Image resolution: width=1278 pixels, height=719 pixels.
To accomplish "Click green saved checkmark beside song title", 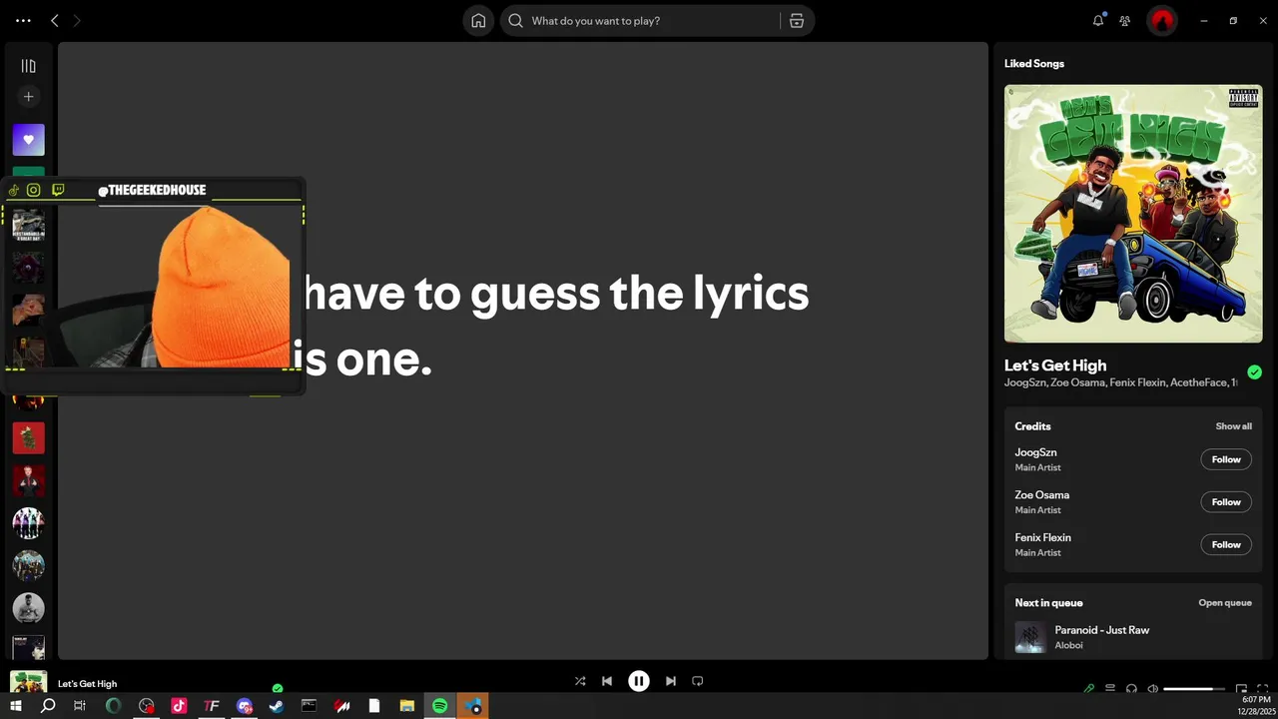I will tap(1254, 372).
